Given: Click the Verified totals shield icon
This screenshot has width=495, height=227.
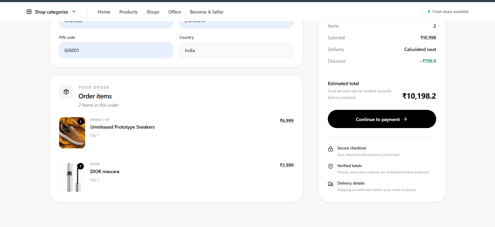Looking at the screenshot, I should (331, 166).
